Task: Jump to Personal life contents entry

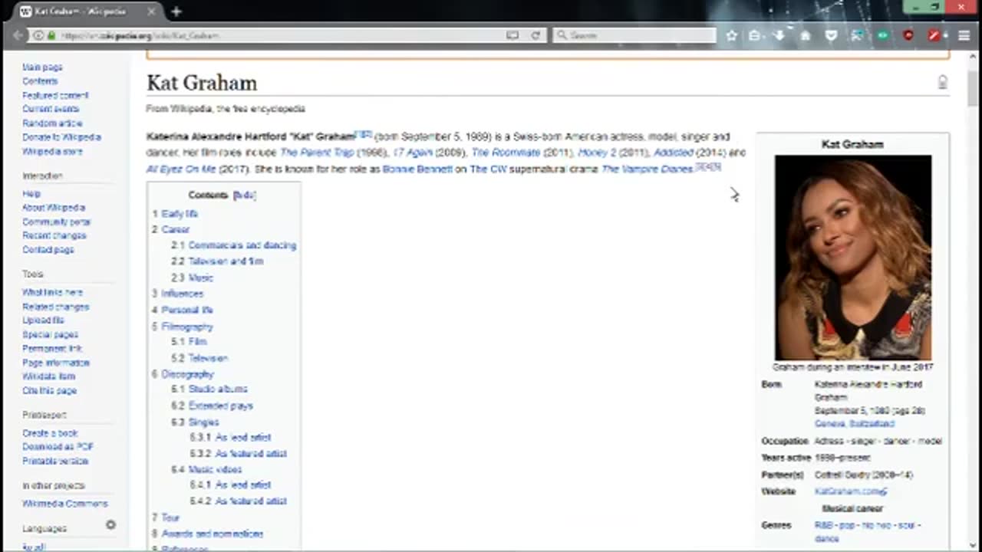Action: pos(187,310)
